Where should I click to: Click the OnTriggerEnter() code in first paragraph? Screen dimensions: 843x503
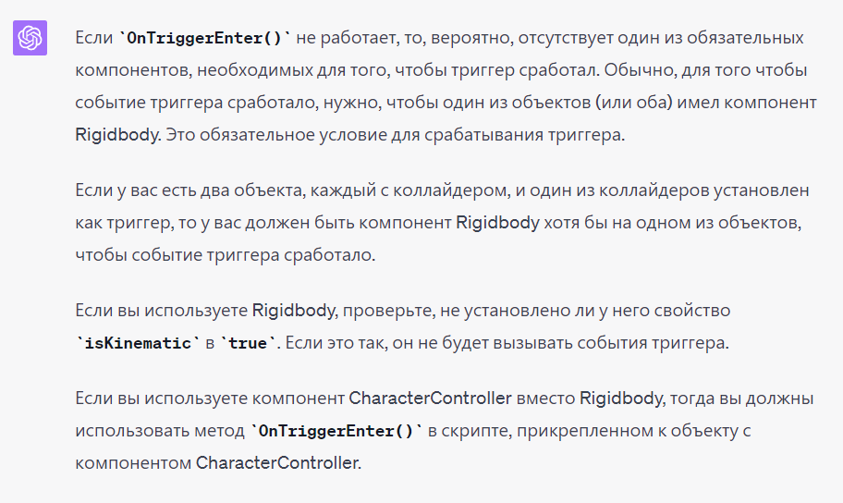click(x=204, y=38)
